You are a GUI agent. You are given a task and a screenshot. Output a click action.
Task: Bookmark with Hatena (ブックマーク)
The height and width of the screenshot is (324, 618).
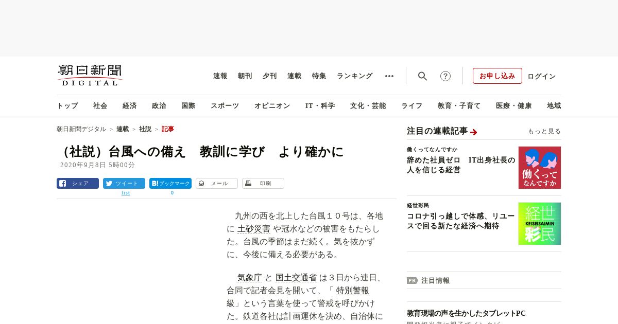170,184
